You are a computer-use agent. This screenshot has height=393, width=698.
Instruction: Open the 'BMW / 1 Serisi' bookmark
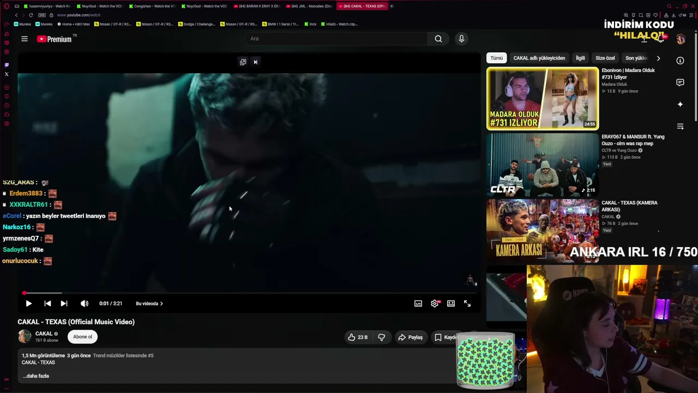pos(280,24)
